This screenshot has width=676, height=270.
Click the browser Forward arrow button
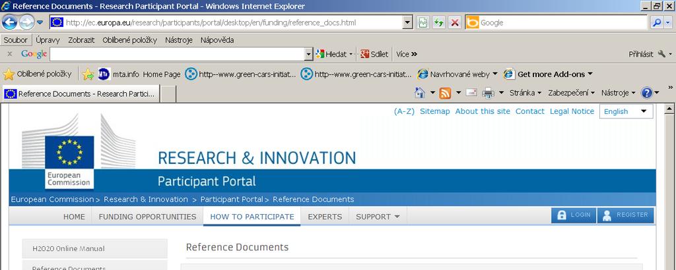coord(26,22)
